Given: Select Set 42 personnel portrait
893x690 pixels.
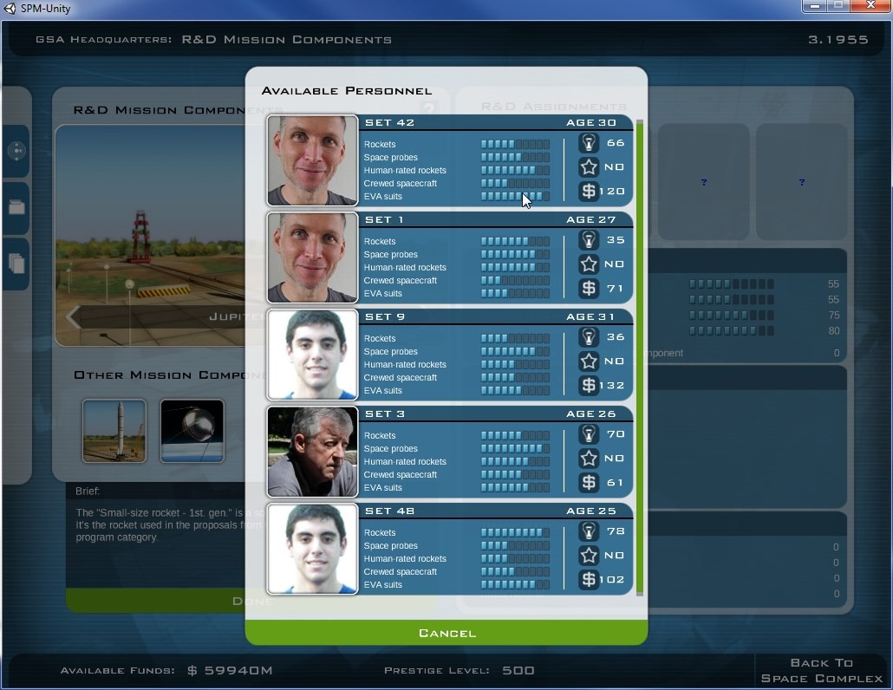Looking at the screenshot, I should point(312,160).
